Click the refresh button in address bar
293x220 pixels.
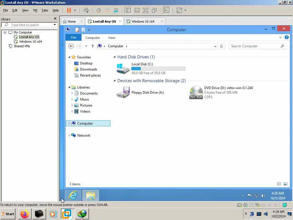pos(221,46)
